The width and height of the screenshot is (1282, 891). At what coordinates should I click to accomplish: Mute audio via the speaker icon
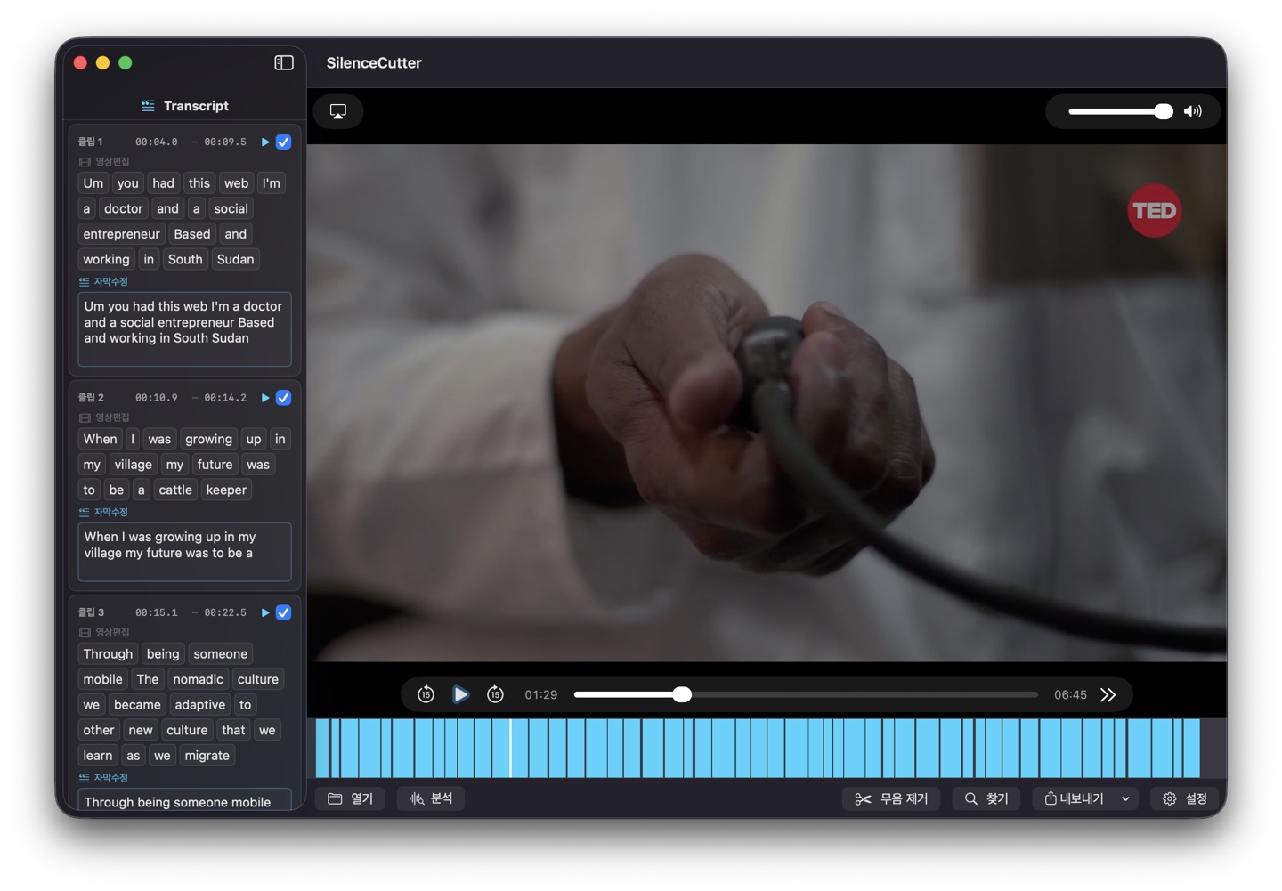point(1193,110)
